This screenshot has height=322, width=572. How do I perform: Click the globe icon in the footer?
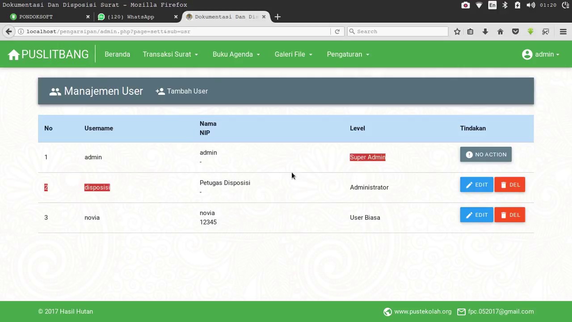[387, 312]
